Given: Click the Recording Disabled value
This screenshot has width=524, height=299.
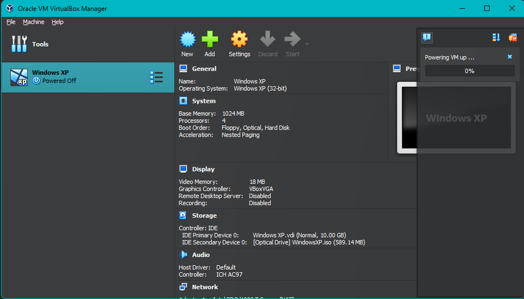Looking at the screenshot, I should pyautogui.click(x=260, y=203).
